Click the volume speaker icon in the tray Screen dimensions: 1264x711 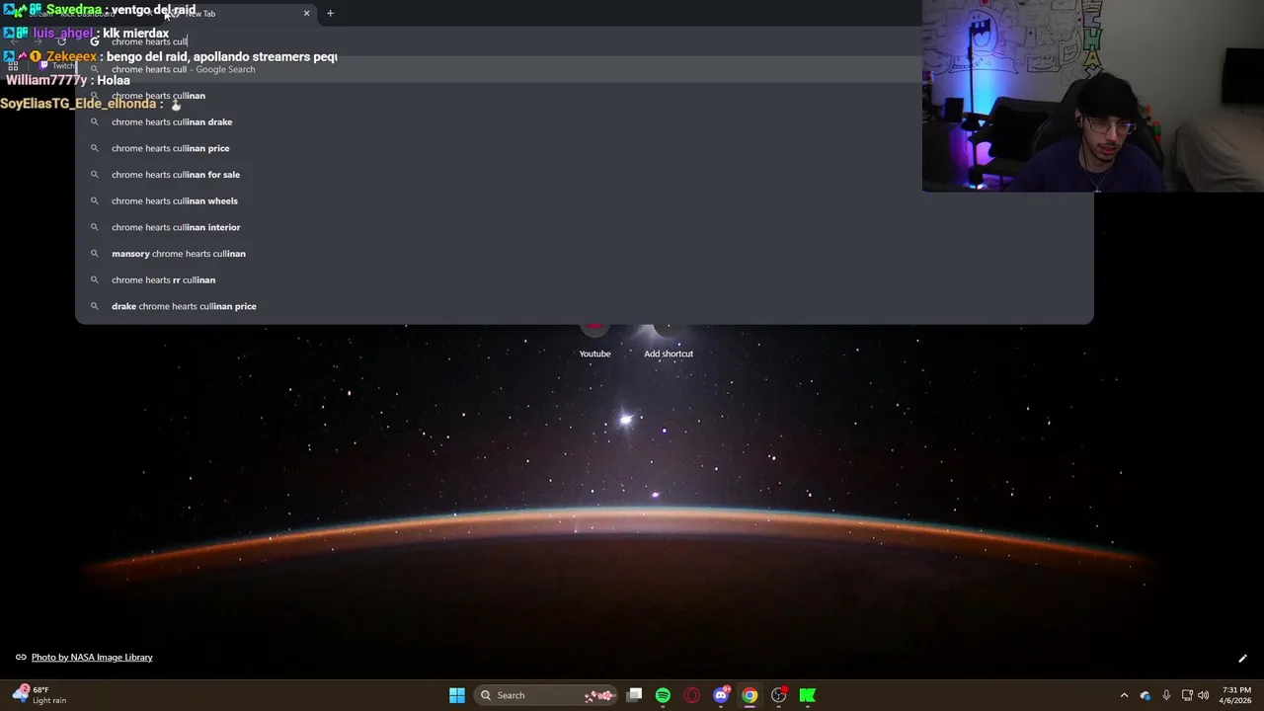pyautogui.click(x=1203, y=695)
